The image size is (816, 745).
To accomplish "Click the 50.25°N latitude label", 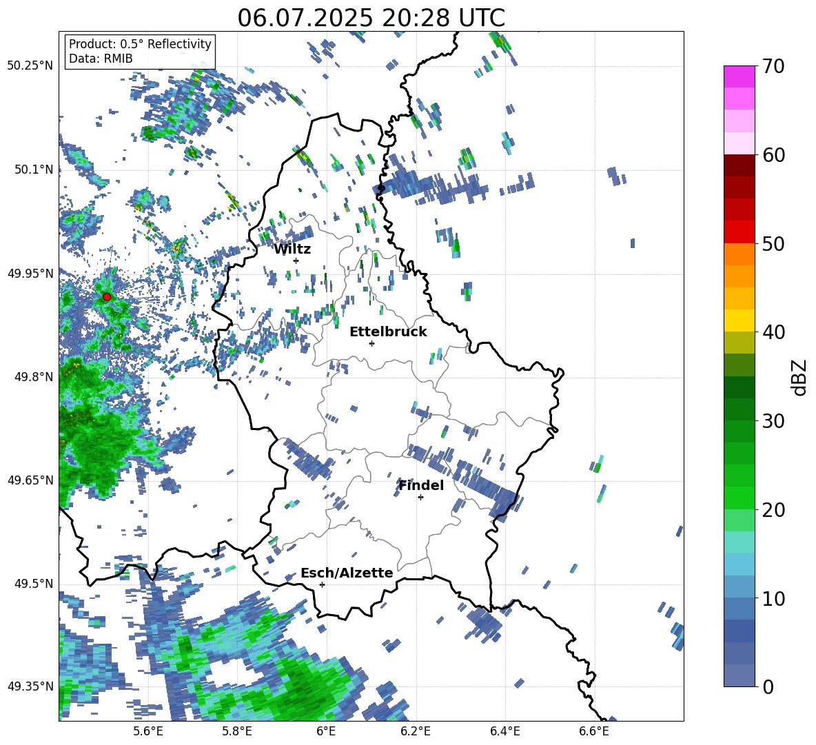I will pyautogui.click(x=30, y=66).
